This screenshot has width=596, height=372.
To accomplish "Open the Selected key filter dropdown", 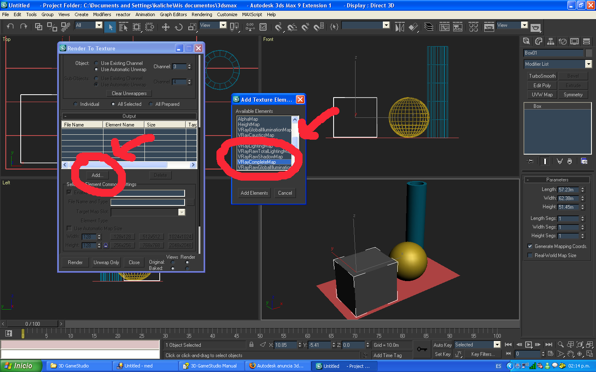I will (x=497, y=345).
